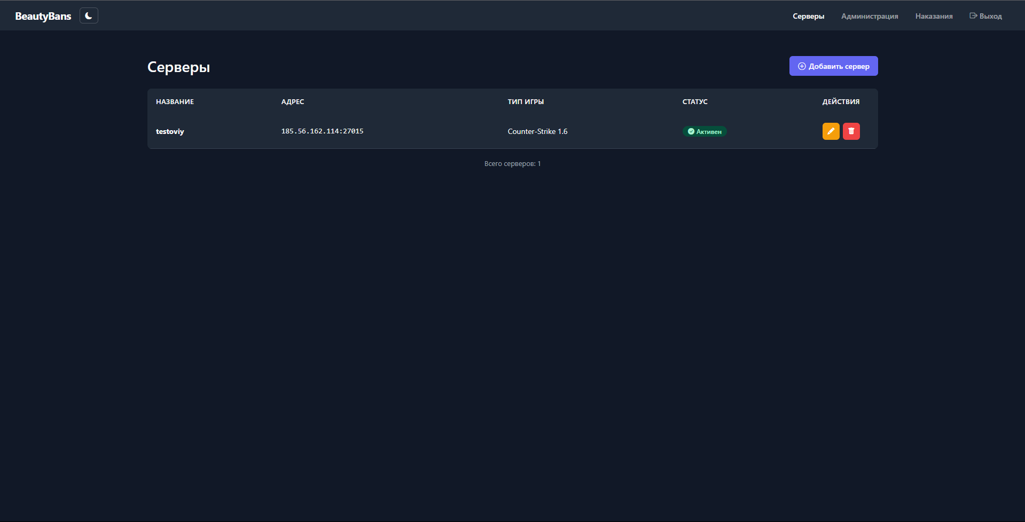Click the address 185.56.162.114:27015
The height and width of the screenshot is (522, 1025).
coord(322,131)
